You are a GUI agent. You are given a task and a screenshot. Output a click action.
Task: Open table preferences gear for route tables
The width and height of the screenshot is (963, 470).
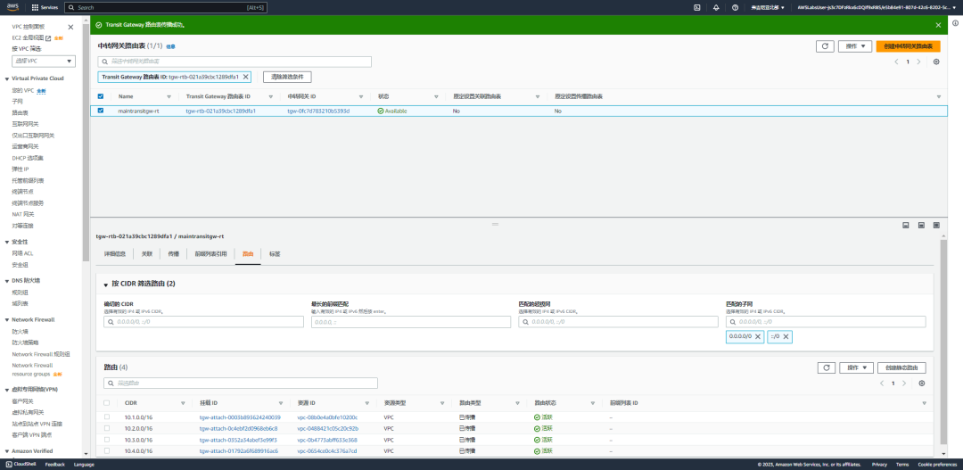936,62
